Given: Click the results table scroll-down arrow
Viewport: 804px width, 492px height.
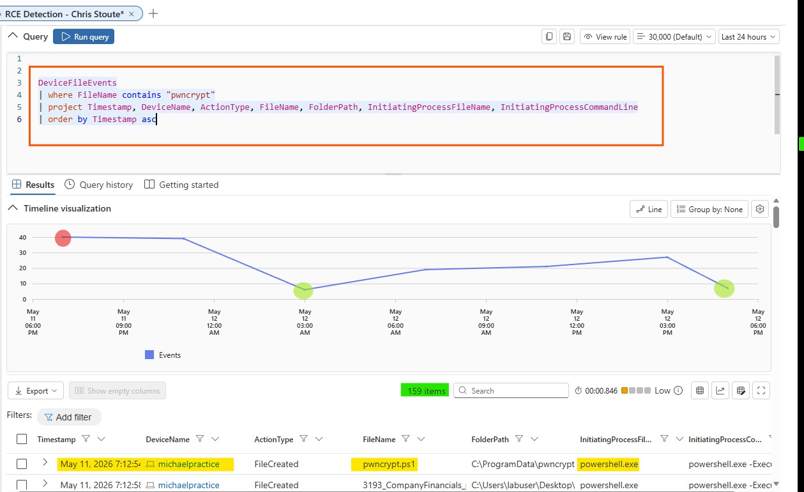Looking at the screenshot, I should point(776,484).
